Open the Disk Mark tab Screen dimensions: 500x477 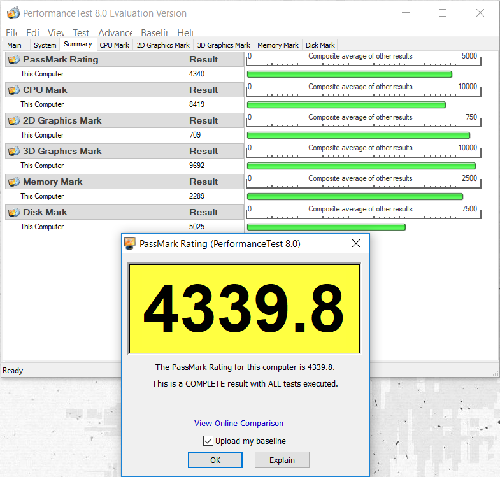(x=320, y=45)
